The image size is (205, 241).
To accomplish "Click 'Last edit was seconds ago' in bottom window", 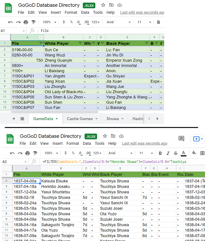I will pos(145,143).
